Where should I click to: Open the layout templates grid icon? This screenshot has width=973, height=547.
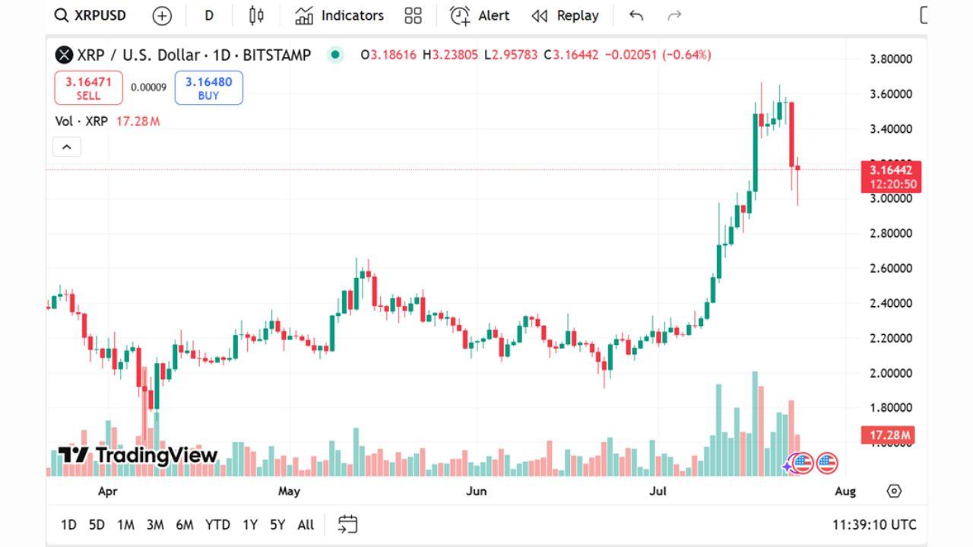pos(413,15)
